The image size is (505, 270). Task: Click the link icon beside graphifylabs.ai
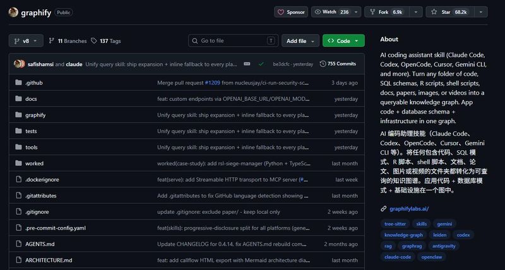click(x=383, y=209)
